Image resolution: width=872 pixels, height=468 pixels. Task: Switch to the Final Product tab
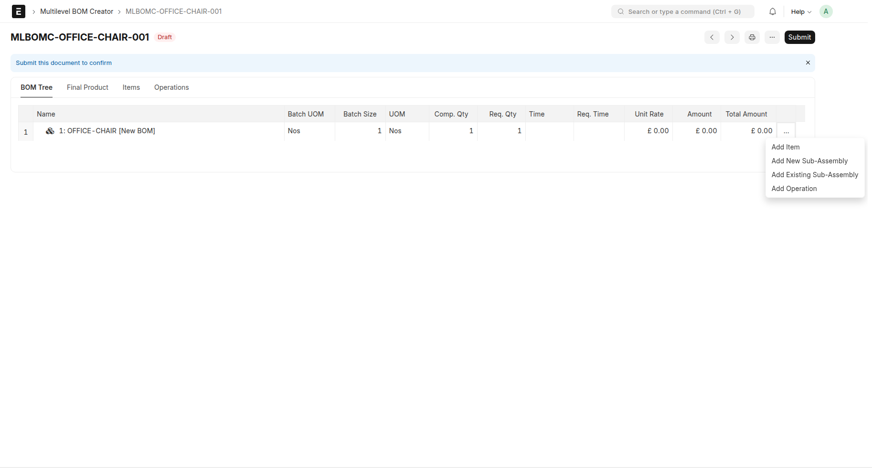(87, 87)
